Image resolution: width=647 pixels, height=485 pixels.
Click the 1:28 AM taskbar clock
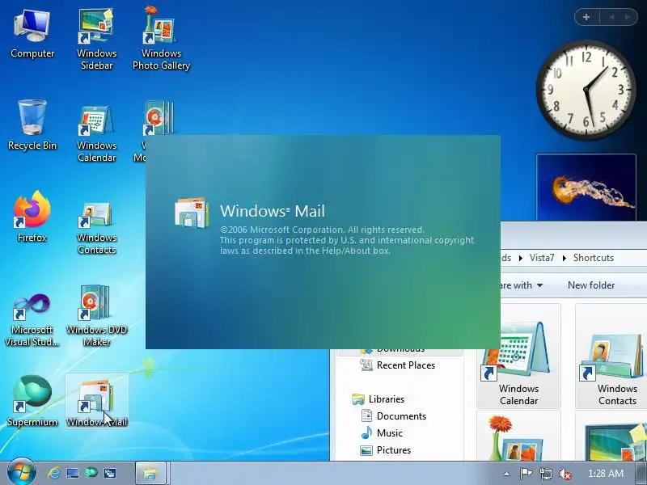click(606, 474)
